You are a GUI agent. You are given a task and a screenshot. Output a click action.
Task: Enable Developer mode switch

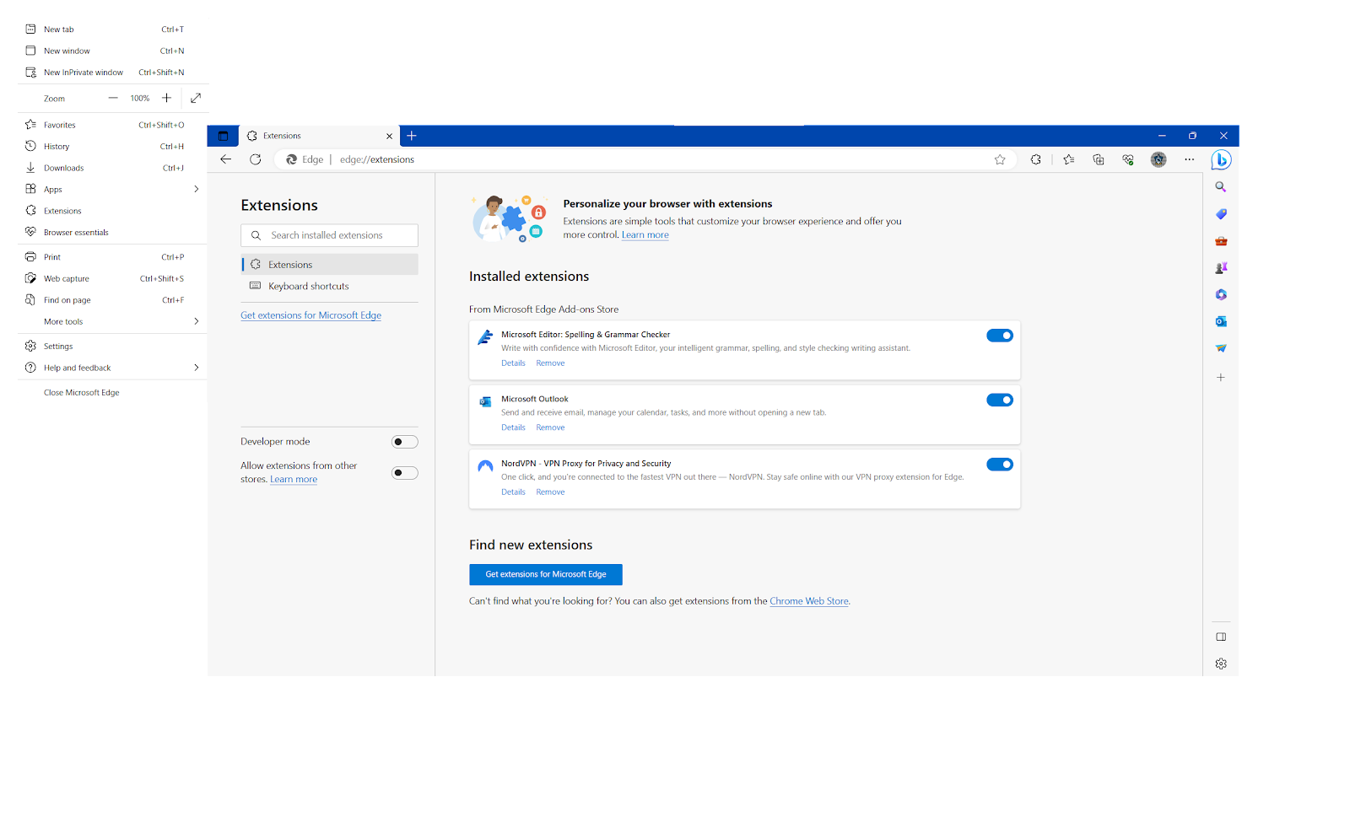coord(405,442)
